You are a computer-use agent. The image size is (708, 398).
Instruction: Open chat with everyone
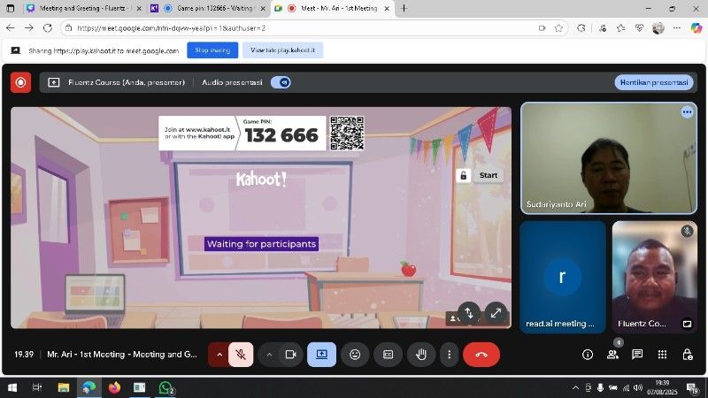coord(637,355)
